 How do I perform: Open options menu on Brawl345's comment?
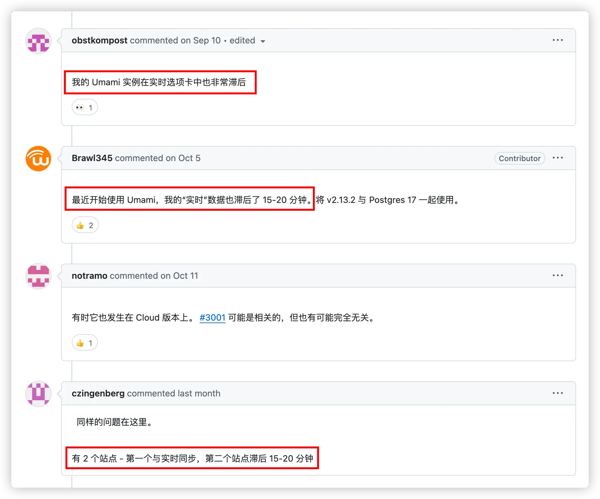pyautogui.click(x=558, y=158)
